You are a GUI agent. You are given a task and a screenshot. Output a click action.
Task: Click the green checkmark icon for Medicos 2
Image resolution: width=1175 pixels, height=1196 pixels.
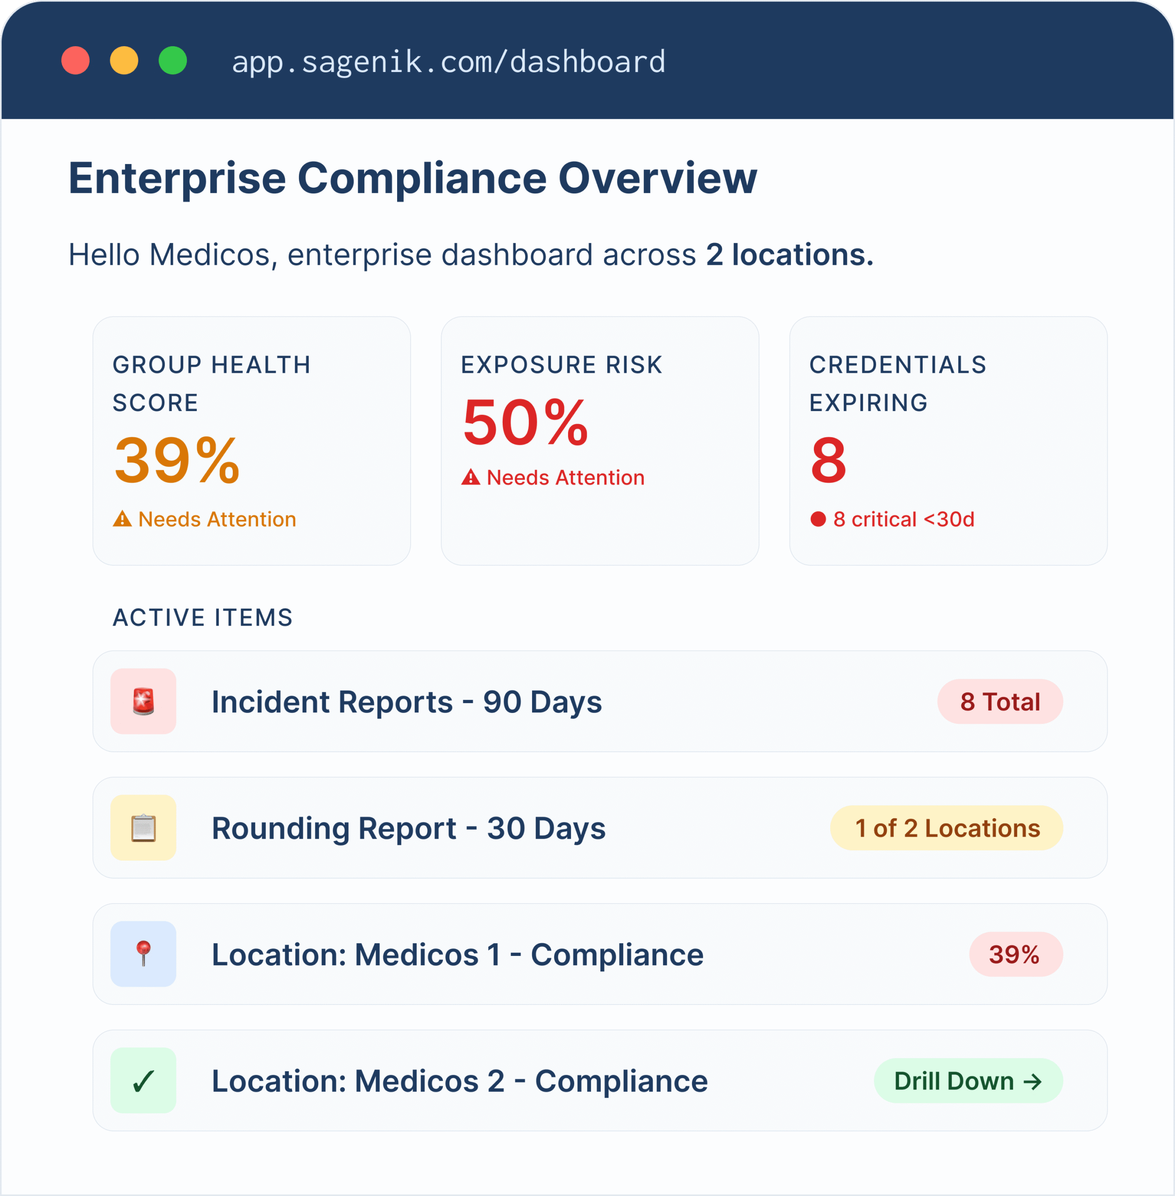(x=143, y=1081)
